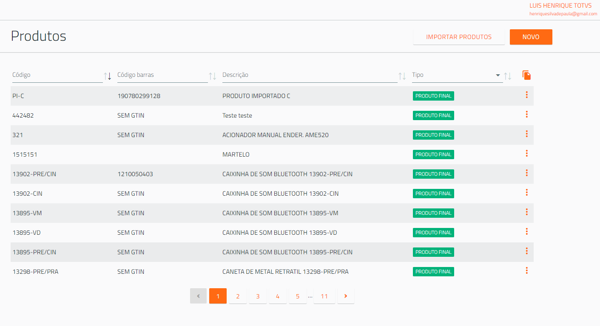Open actions menu for CANETA DE METAL row
600x326 pixels.
pos(526,270)
